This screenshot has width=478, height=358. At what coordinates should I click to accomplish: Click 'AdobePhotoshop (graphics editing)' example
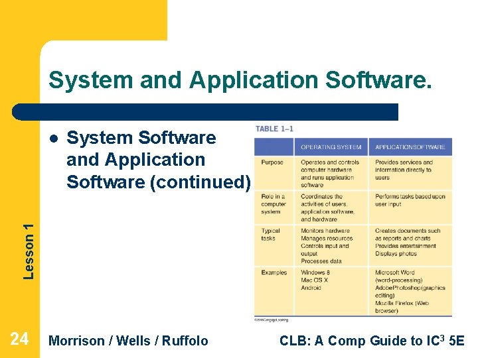pyautogui.click(x=410, y=291)
